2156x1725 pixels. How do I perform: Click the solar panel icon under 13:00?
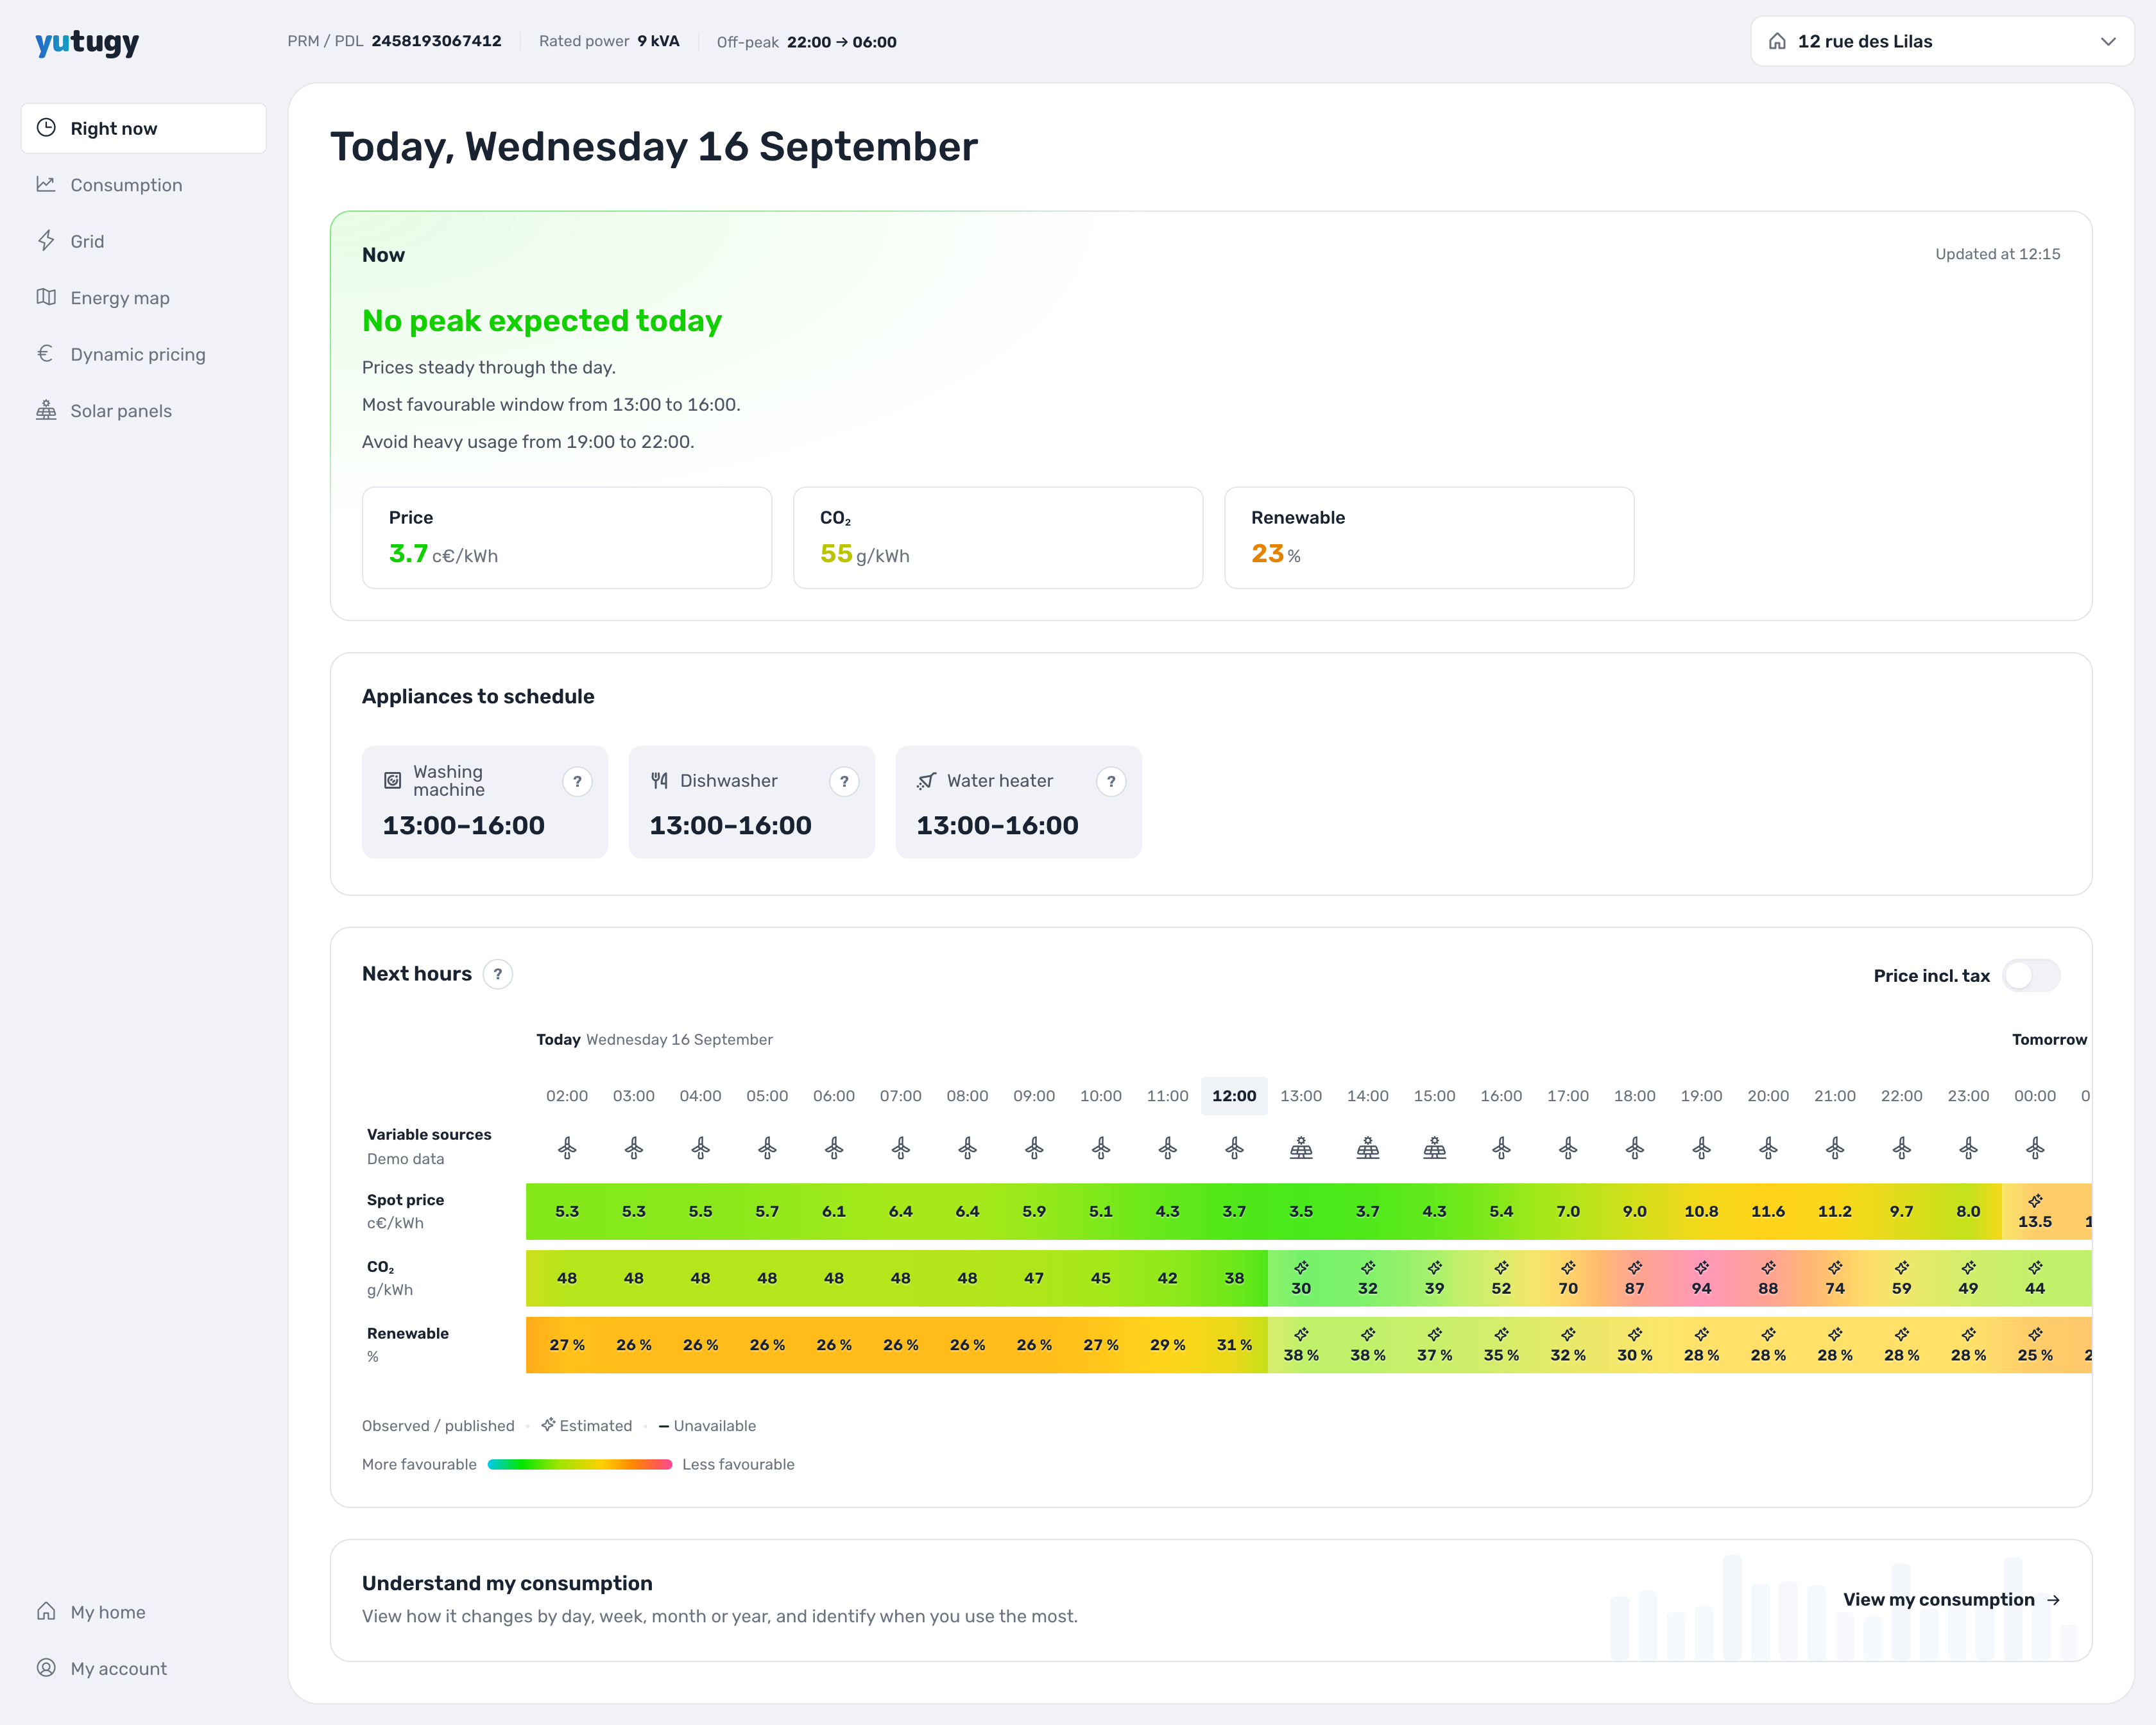(1301, 1148)
